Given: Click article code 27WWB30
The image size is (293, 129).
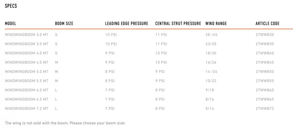Looking at the screenshot, I should pos(265,35).
